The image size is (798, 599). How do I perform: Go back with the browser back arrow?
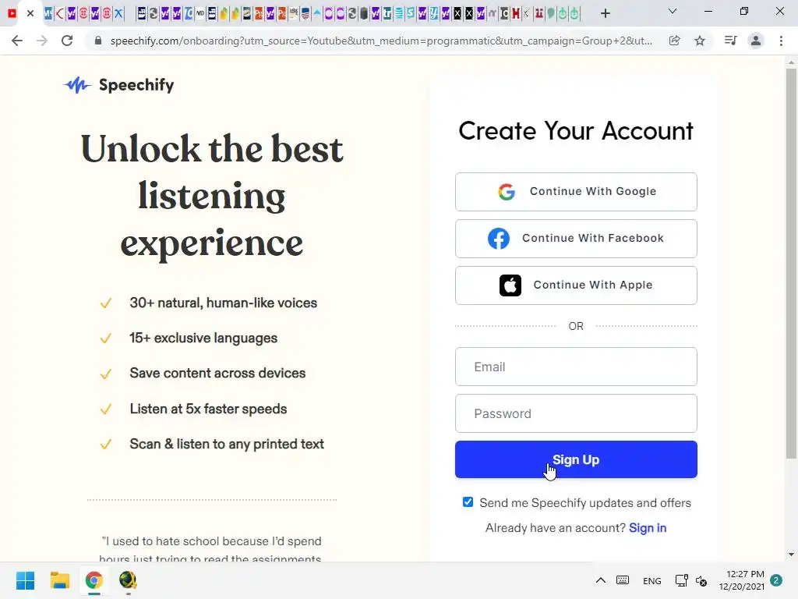tap(17, 41)
